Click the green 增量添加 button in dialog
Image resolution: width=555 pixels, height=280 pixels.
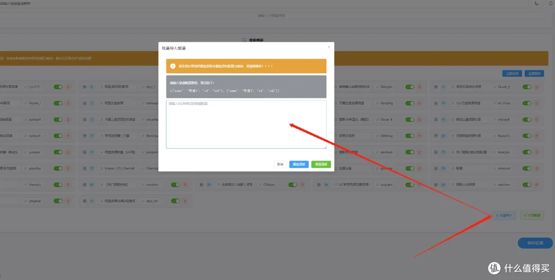point(321,164)
